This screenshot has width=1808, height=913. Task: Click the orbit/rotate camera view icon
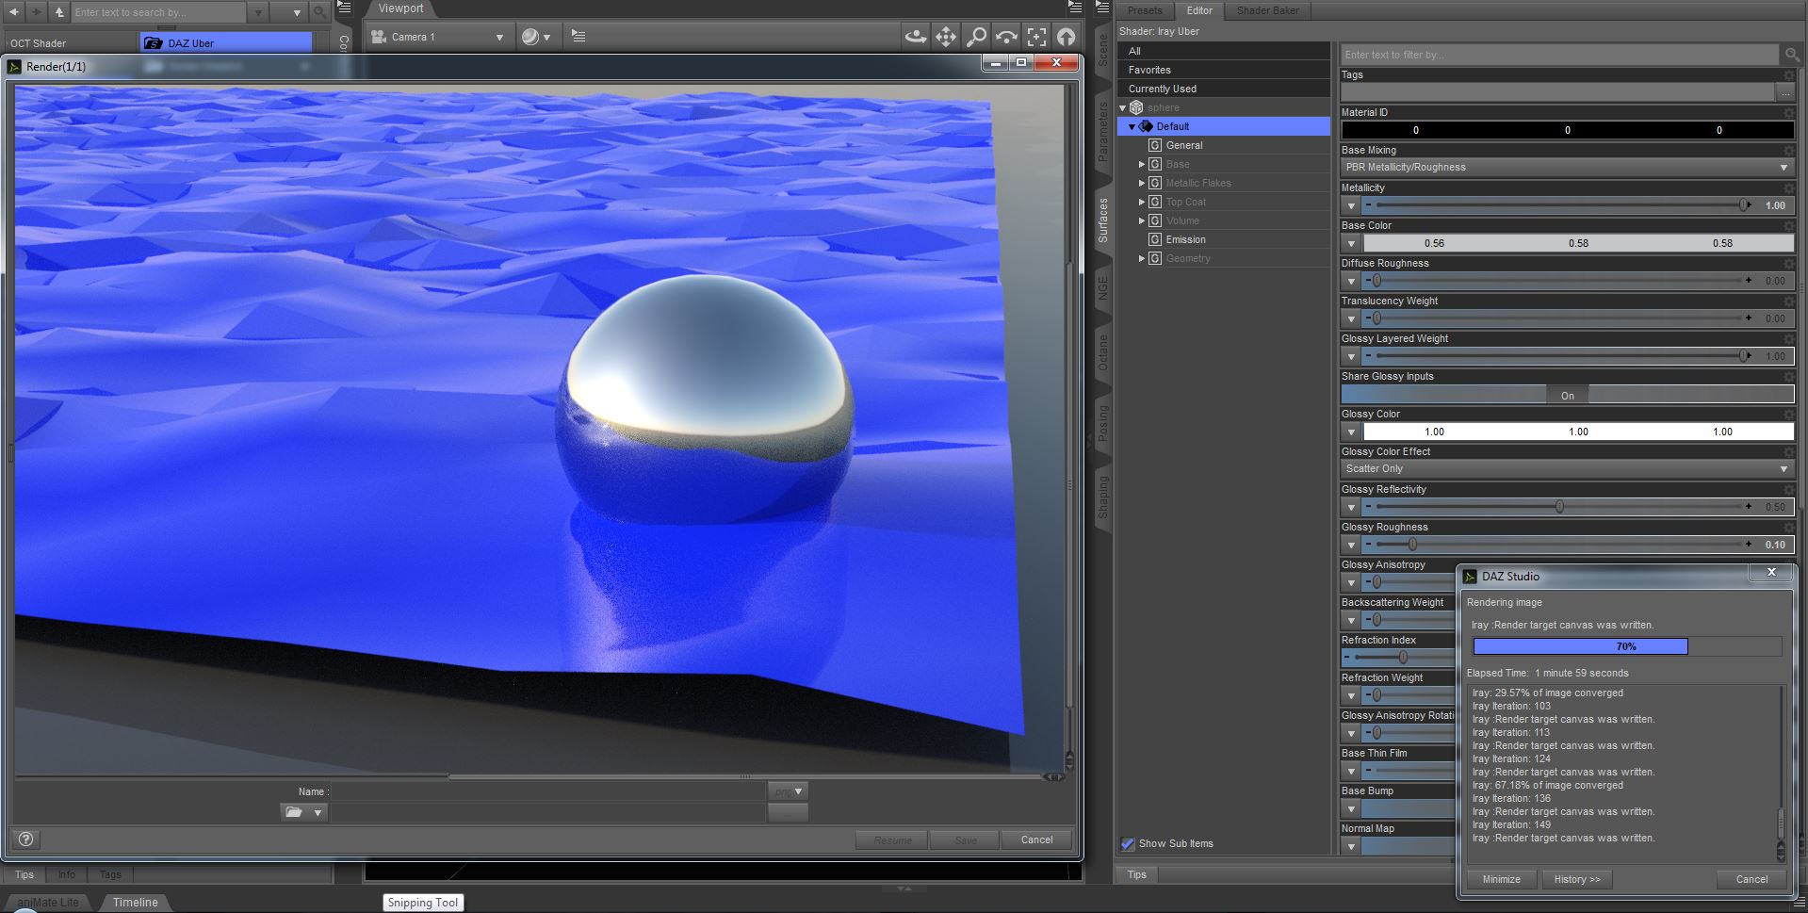tap(915, 37)
